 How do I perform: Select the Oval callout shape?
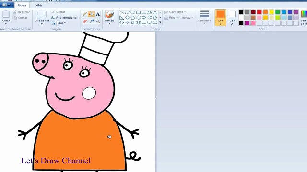150,22
